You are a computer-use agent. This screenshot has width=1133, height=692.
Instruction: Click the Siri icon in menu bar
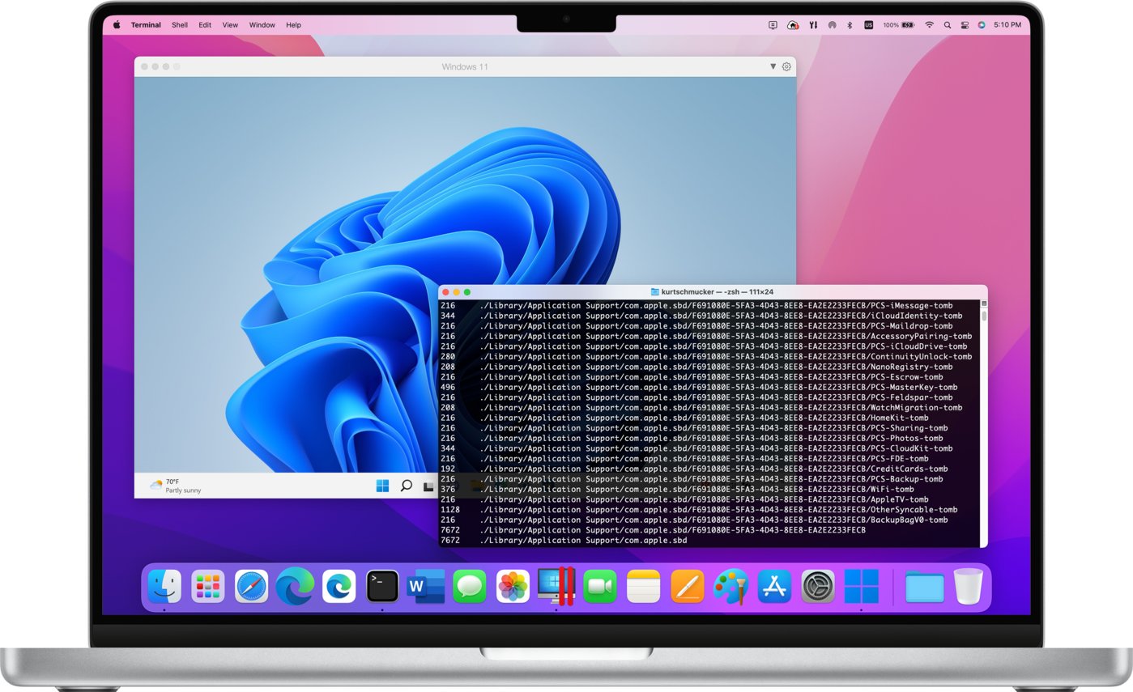(x=982, y=25)
